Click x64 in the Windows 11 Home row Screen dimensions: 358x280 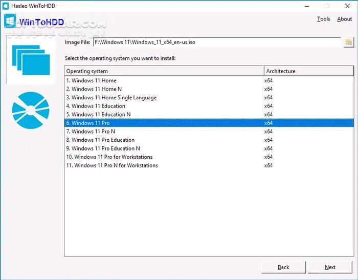[268, 80]
